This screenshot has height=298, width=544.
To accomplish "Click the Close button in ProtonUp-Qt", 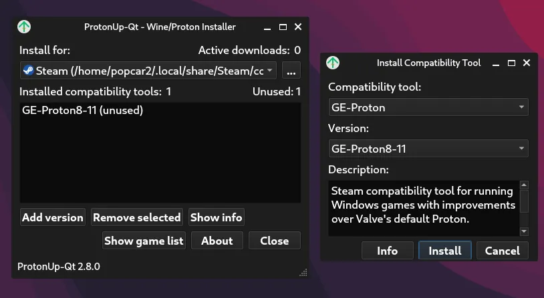I will (x=275, y=241).
